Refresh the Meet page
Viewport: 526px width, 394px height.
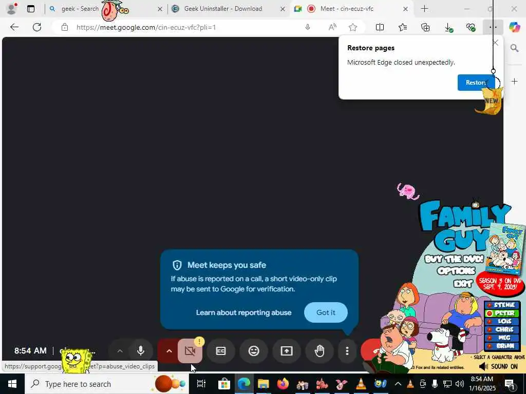coord(37,27)
